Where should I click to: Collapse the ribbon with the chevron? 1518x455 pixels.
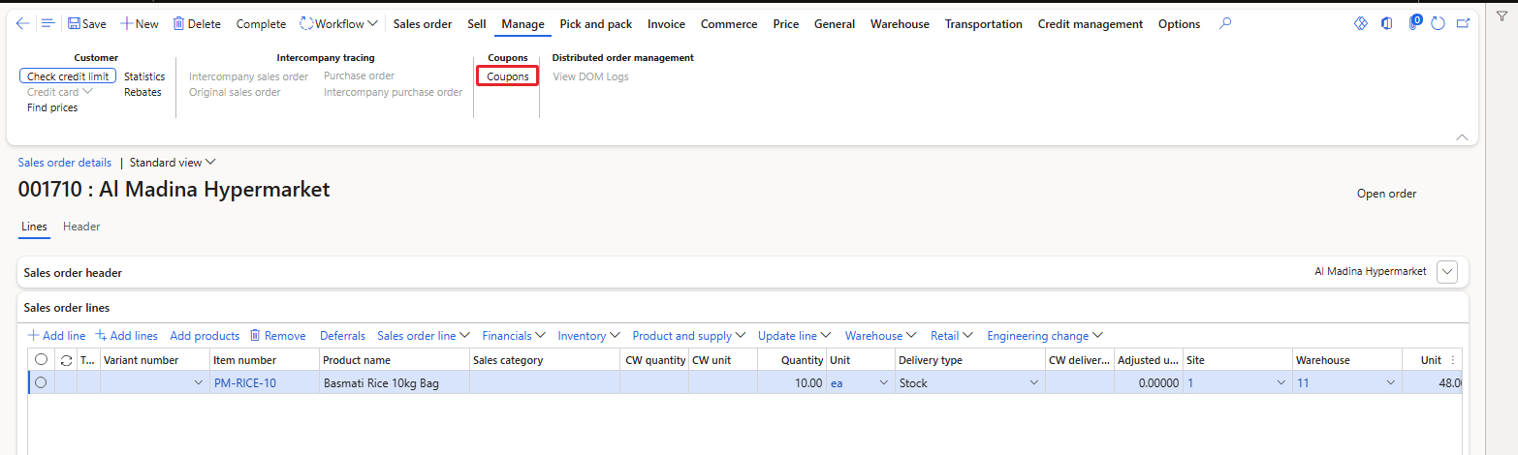click(x=1462, y=137)
